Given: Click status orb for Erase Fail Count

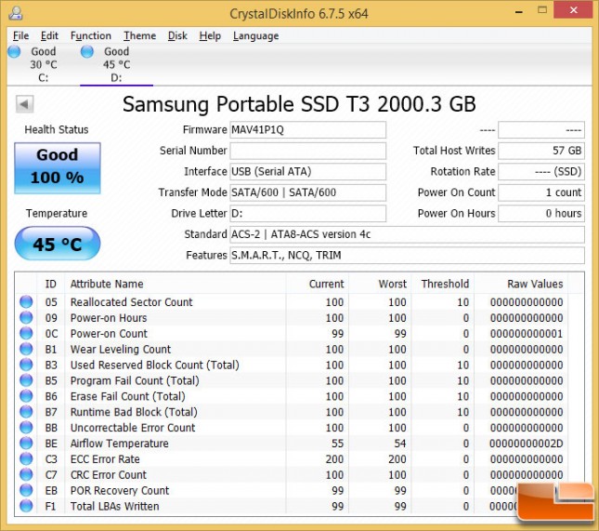Looking at the screenshot, I should [26, 396].
